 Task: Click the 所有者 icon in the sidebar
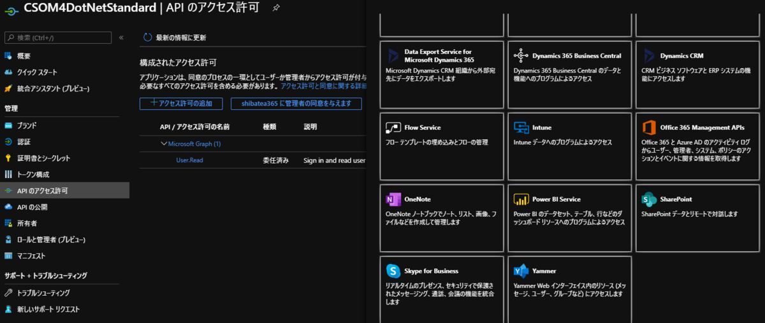tap(8, 223)
